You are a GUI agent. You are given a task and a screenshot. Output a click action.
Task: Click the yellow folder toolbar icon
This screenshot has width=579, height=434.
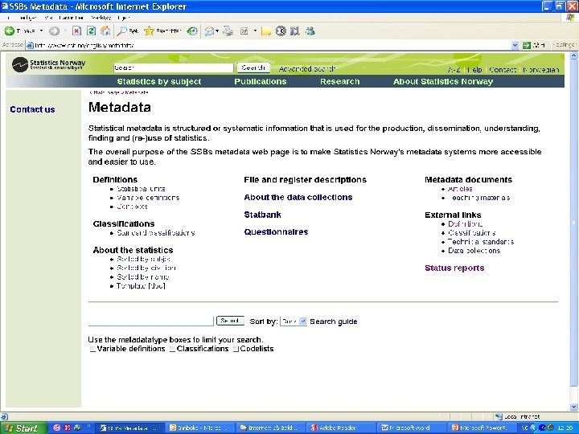click(x=266, y=31)
